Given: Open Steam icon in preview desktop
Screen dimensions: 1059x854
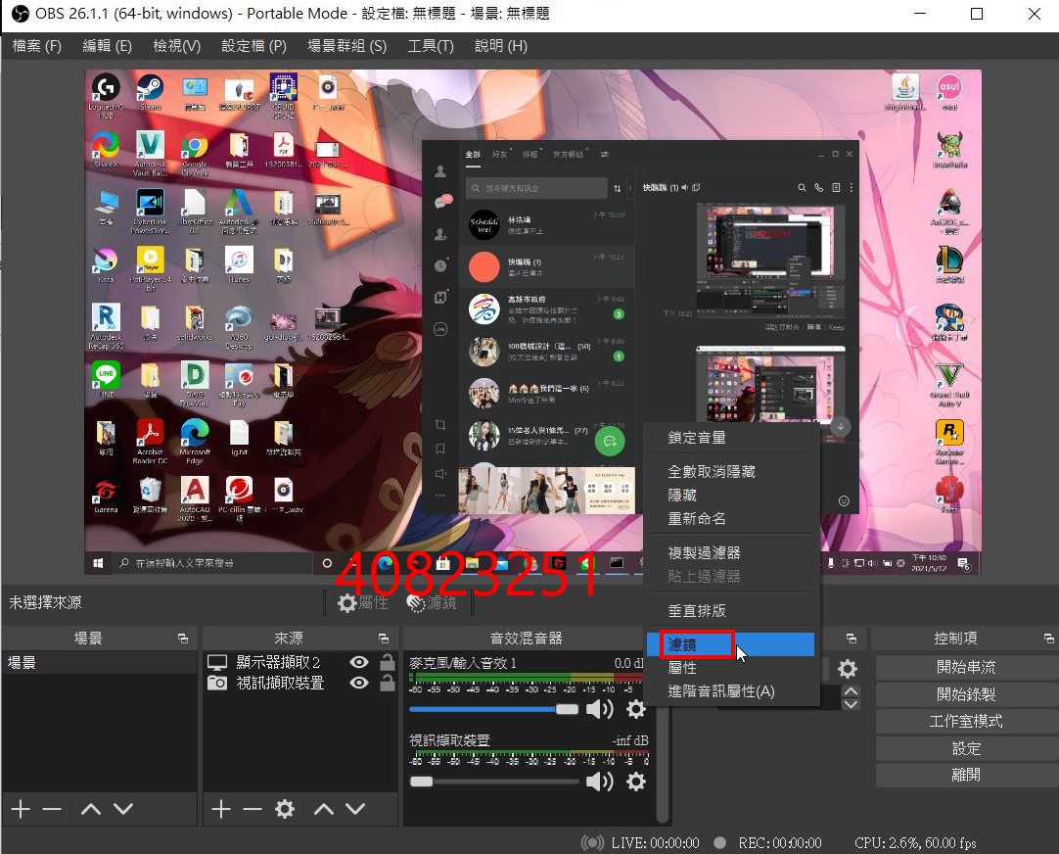Looking at the screenshot, I should click(x=150, y=93).
